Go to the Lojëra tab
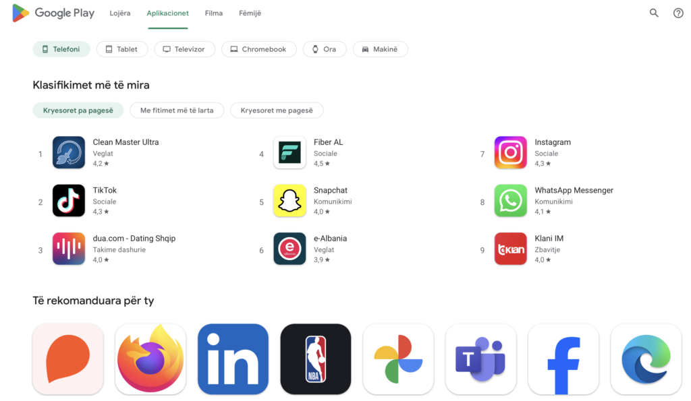Image resolution: width=691 pixels, height=401 pixels. point(120,13)
